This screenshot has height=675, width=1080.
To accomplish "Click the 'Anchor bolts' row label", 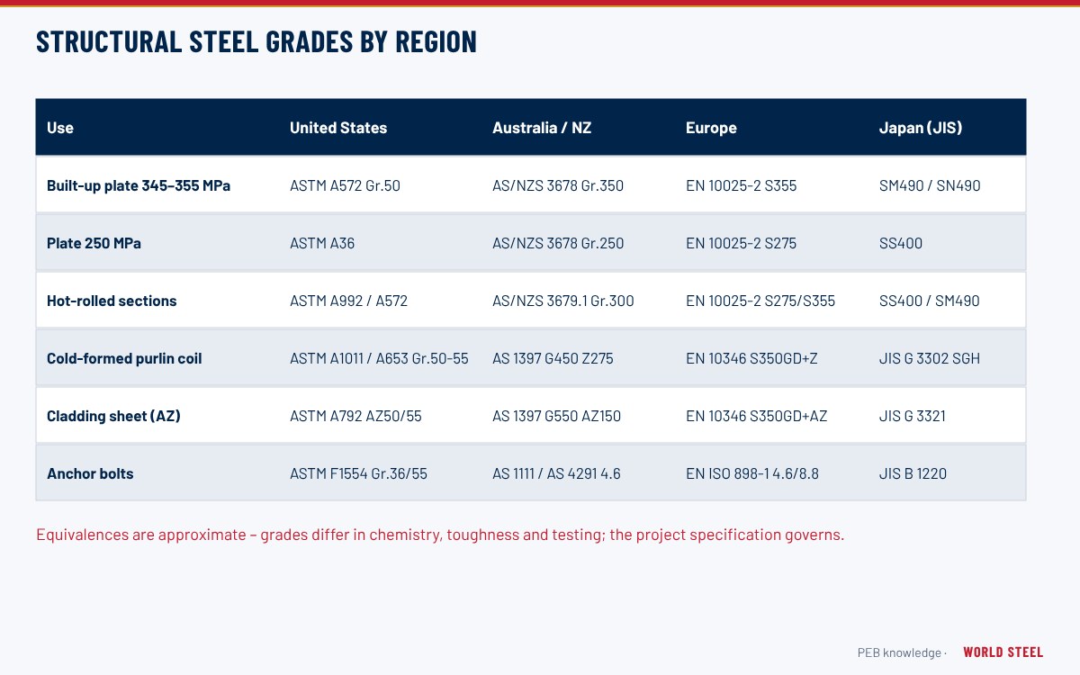I will (90, 473).
